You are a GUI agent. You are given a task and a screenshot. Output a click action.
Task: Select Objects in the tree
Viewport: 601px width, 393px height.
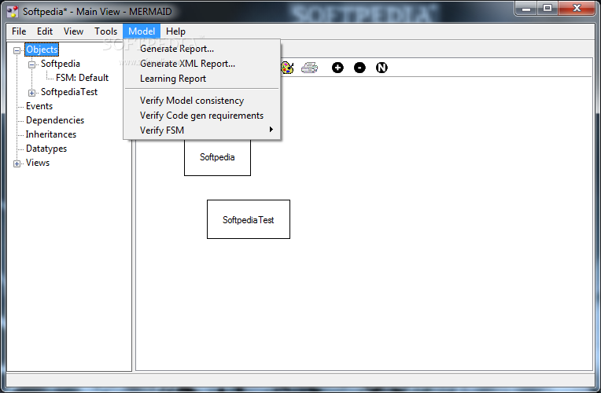pos(42,50)
